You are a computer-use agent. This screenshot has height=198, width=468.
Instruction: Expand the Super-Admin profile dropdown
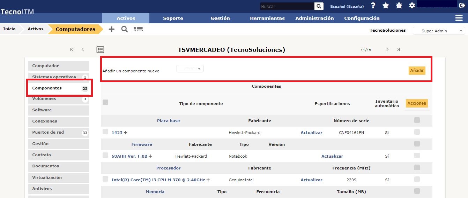(439, 31)
